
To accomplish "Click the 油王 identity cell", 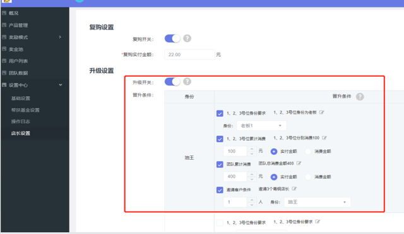I will (x=189, y=157).
